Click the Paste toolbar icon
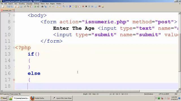This screenshot has width=181, height=101. point(31,6)
